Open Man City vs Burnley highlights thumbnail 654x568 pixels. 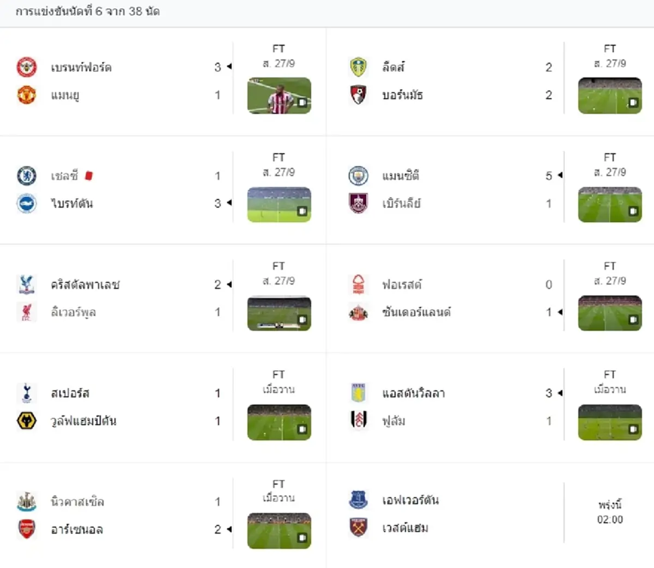point(610,204)
